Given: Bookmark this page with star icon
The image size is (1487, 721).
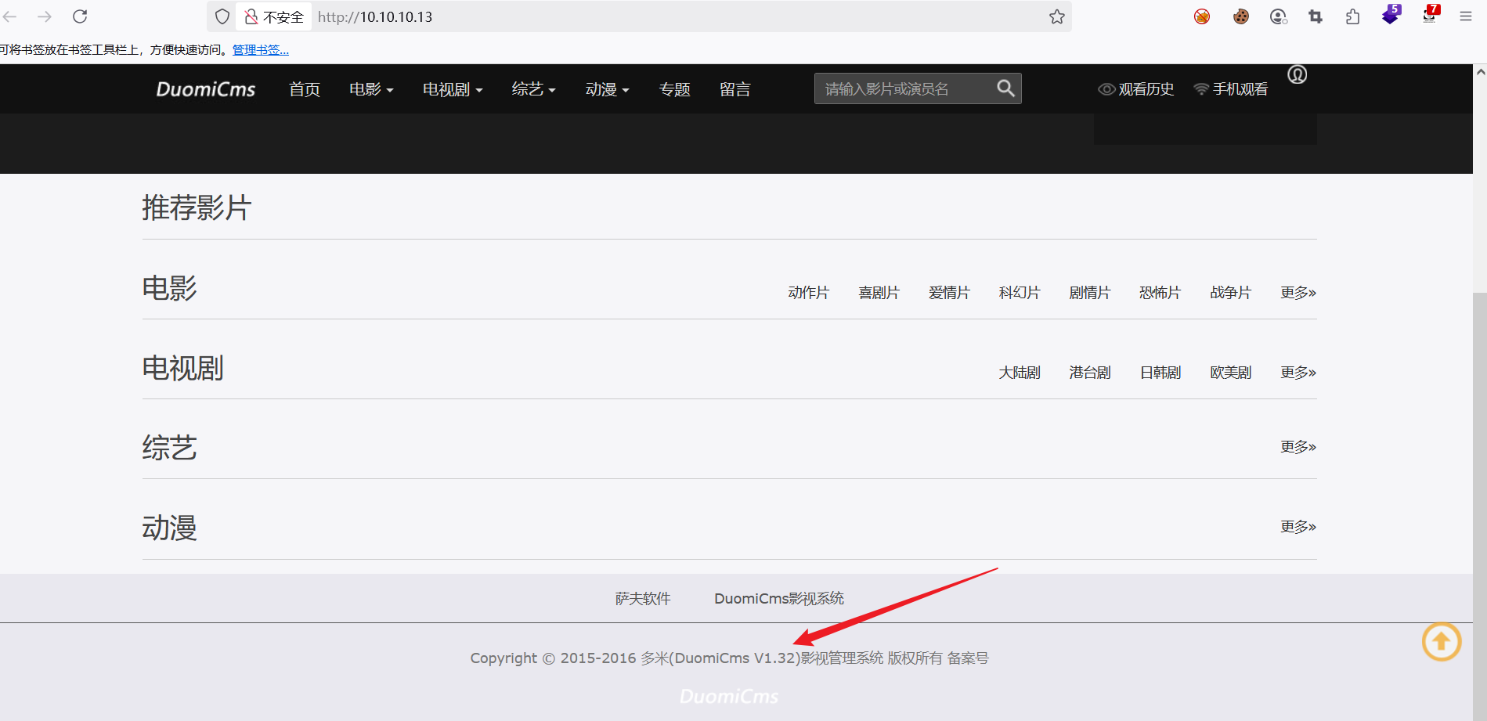Looking at the screenshot, I should pos(1057,16).
